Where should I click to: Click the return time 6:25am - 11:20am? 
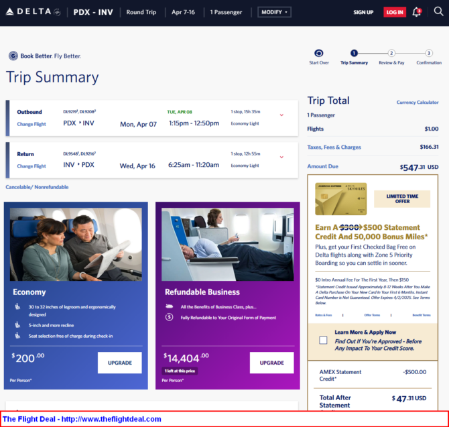point(194,165)
